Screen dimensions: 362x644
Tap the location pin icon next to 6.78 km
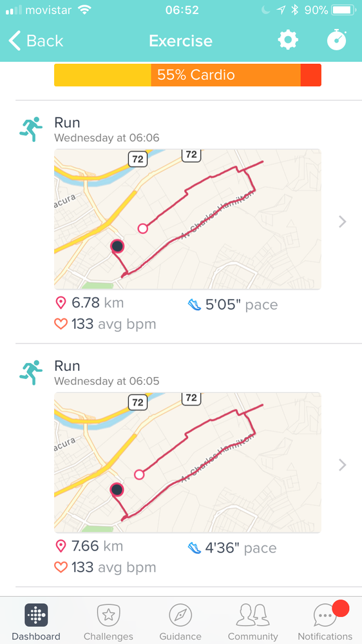click(x=61, y=303)
